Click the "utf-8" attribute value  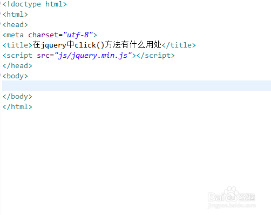pos(78,35)
